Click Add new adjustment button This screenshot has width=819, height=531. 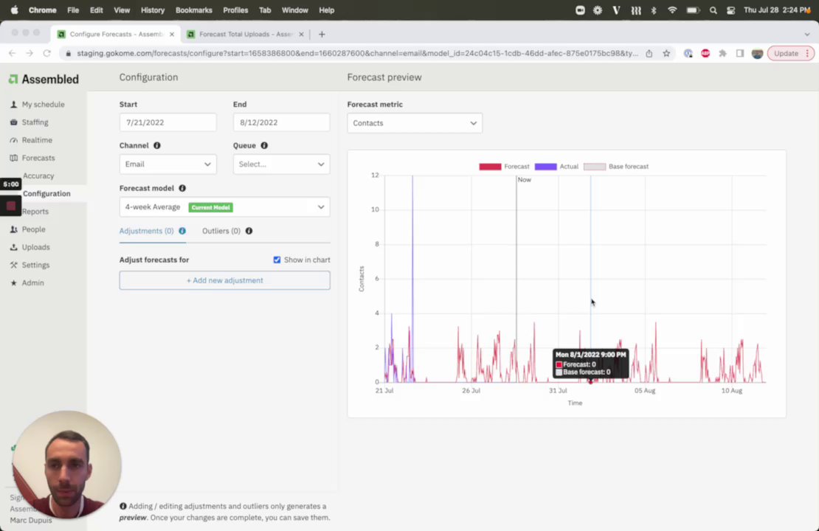tap(224, 280)
